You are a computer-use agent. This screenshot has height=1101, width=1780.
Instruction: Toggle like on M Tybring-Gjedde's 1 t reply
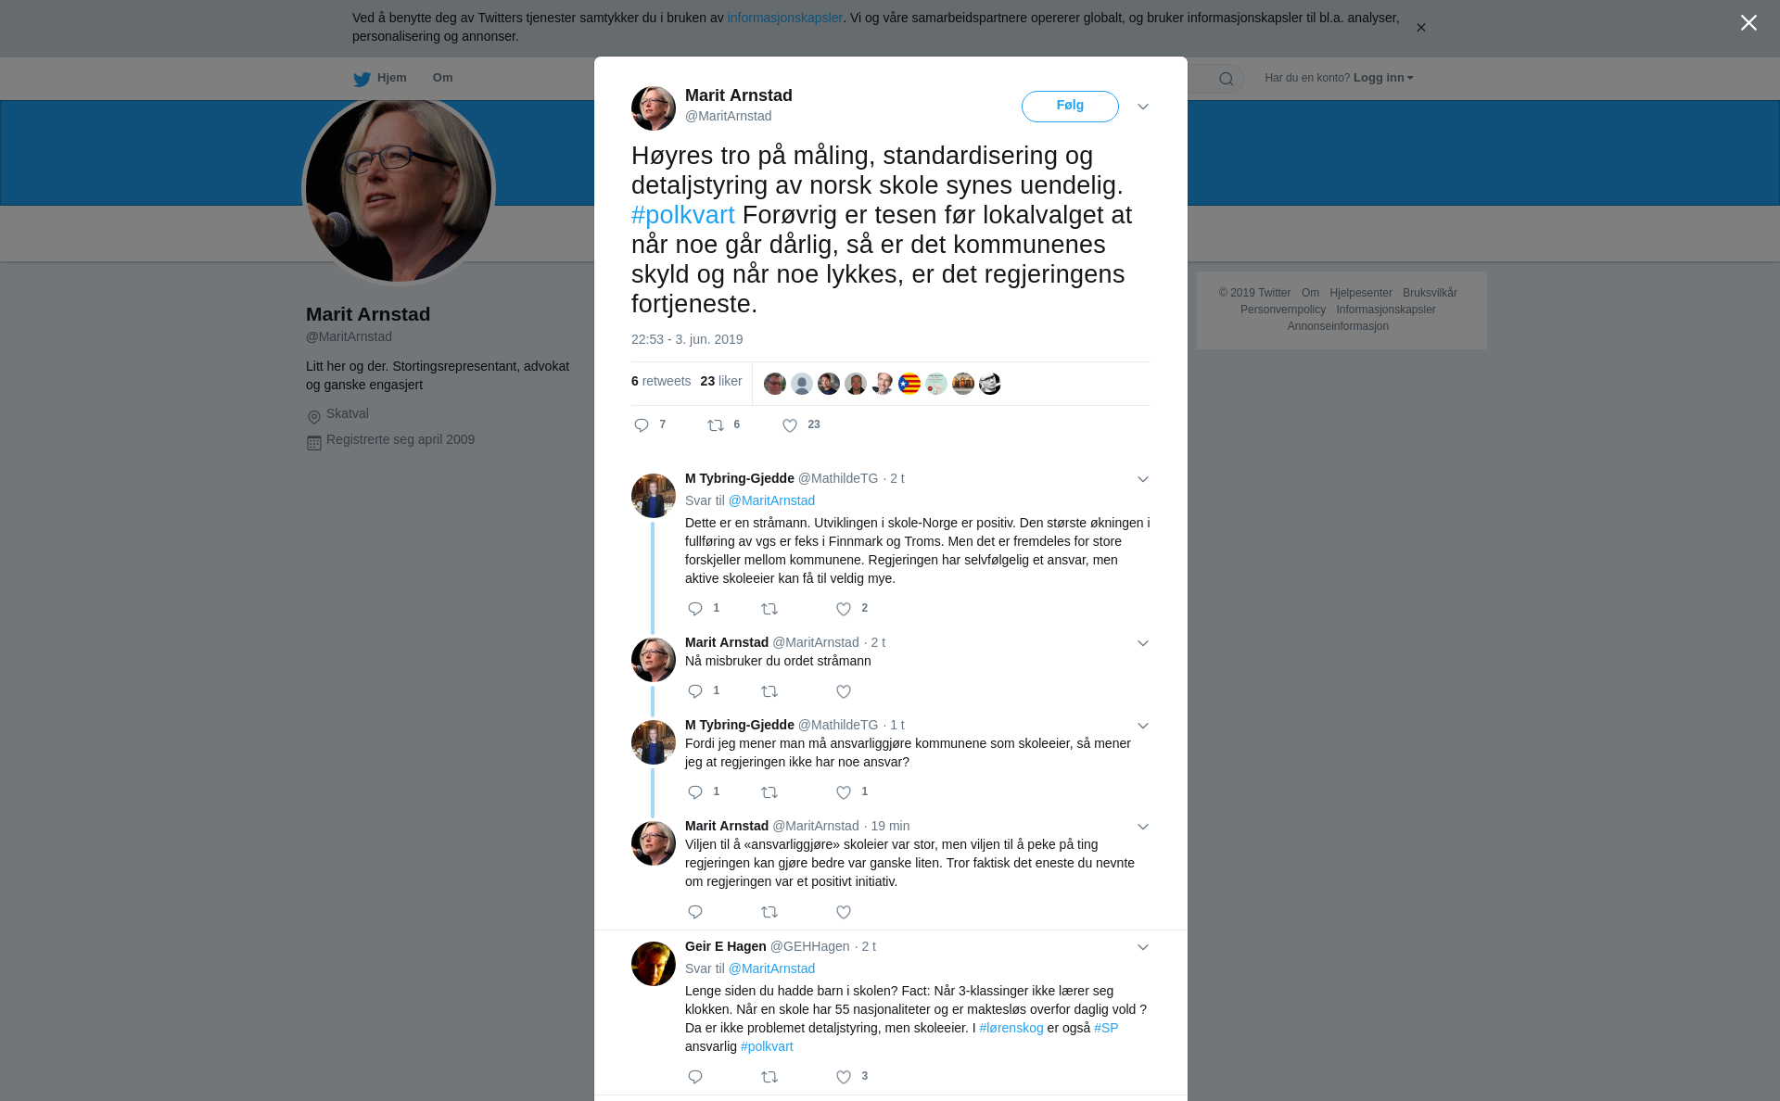click(x=844, y=792)
